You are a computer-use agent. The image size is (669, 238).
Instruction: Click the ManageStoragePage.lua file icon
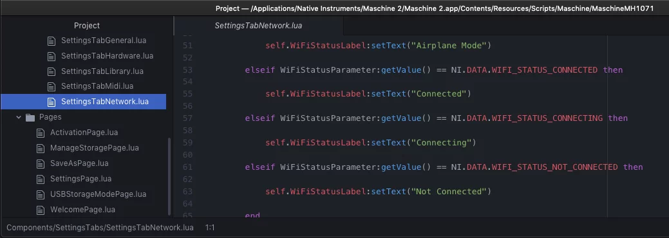[41, 149]
